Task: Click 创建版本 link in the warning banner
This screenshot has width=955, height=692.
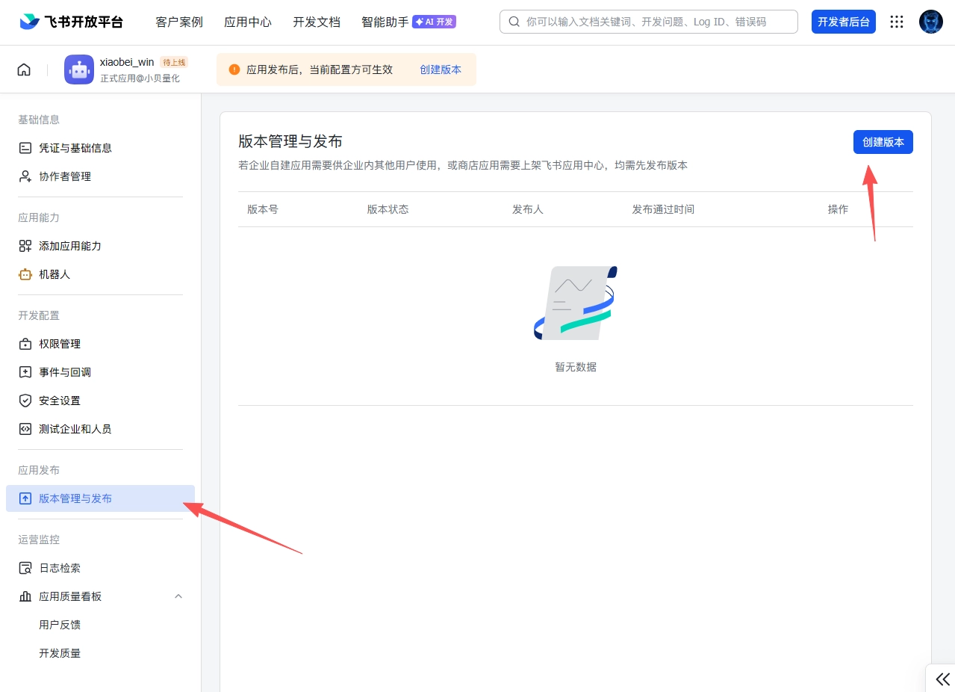Action: pyautogui.click(x=441, y=69)
